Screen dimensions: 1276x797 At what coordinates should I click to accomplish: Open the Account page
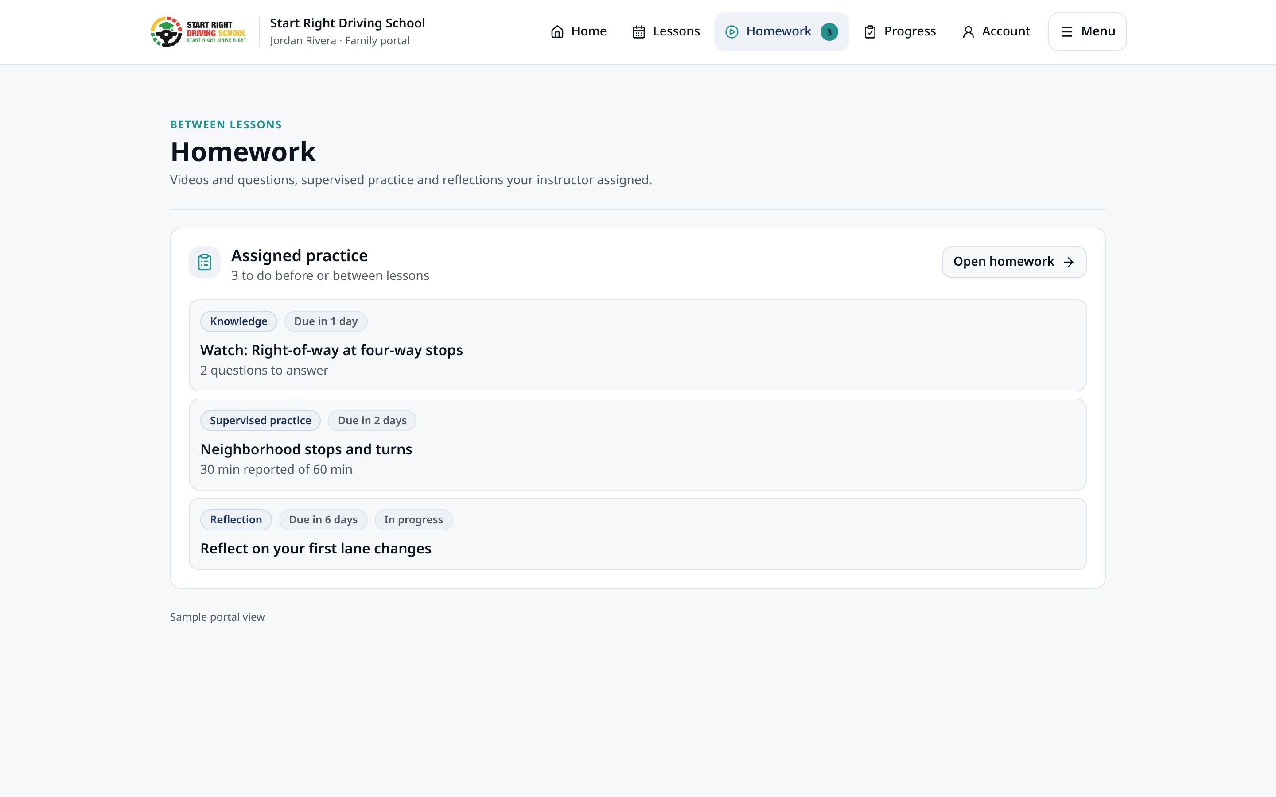pos(996,31)
